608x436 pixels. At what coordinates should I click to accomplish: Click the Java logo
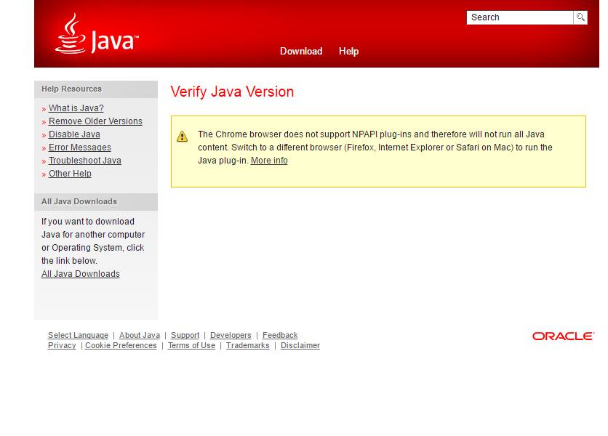pos(97,33)
